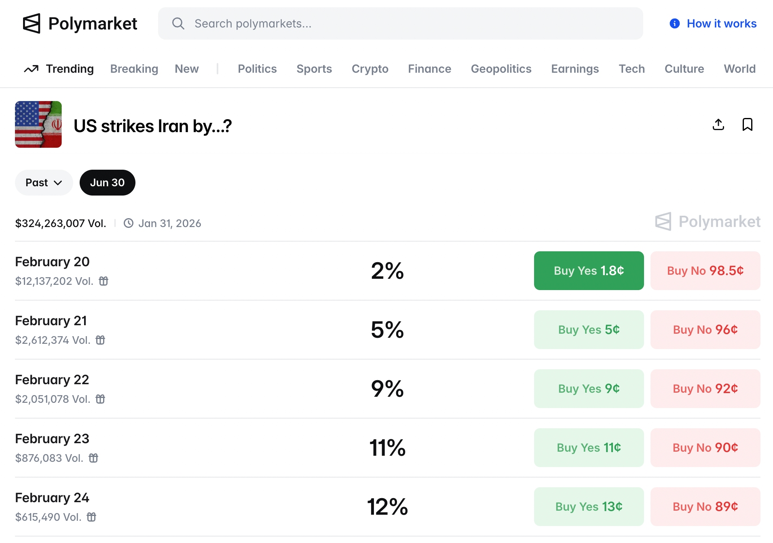The image size is (773, 543).
Task: Expand the Past dates dropdown
Action: (44, 183)
